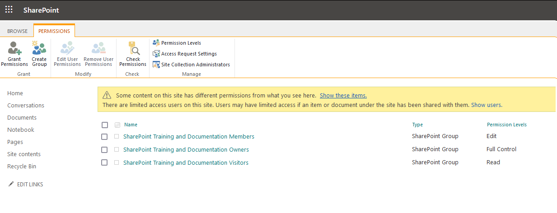
Task: Click the Edit User Permissions icon
Action: coord(67,47)
